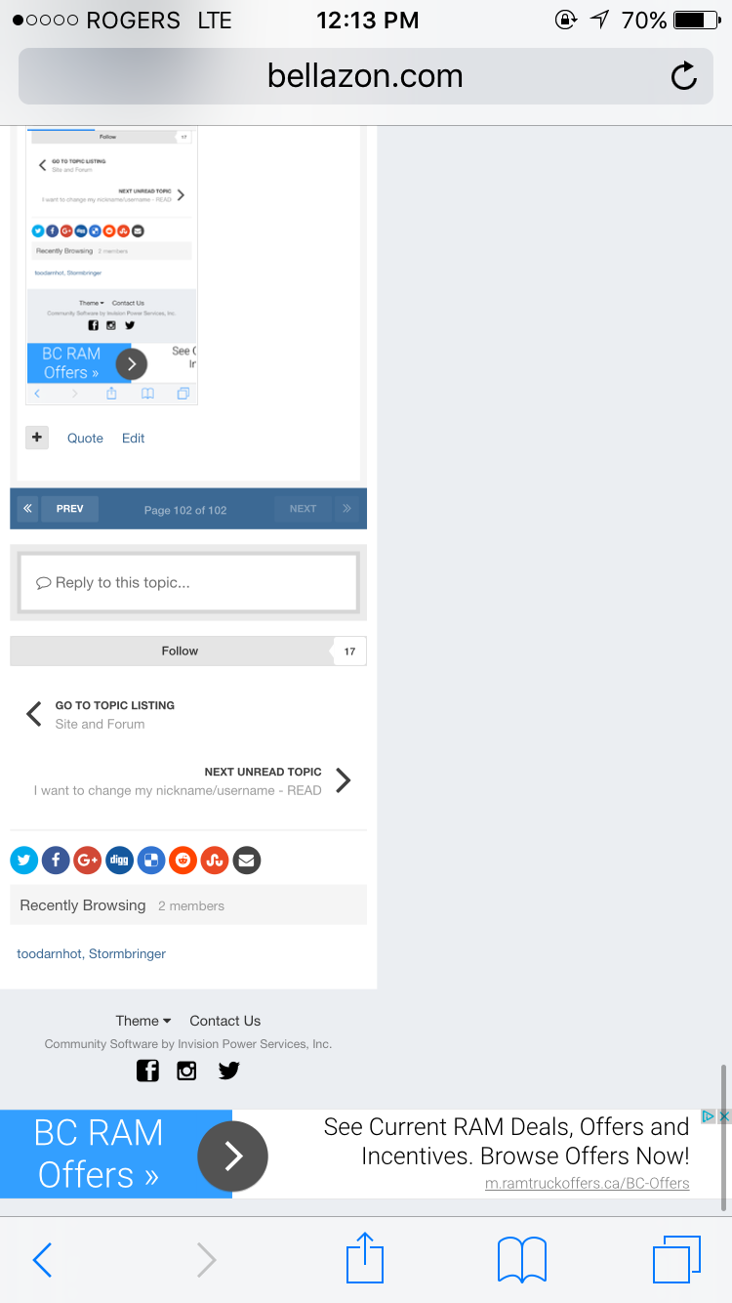
Task: Open the Theme dropdown
Action: pyautogui.click(x=142, y=1021)
